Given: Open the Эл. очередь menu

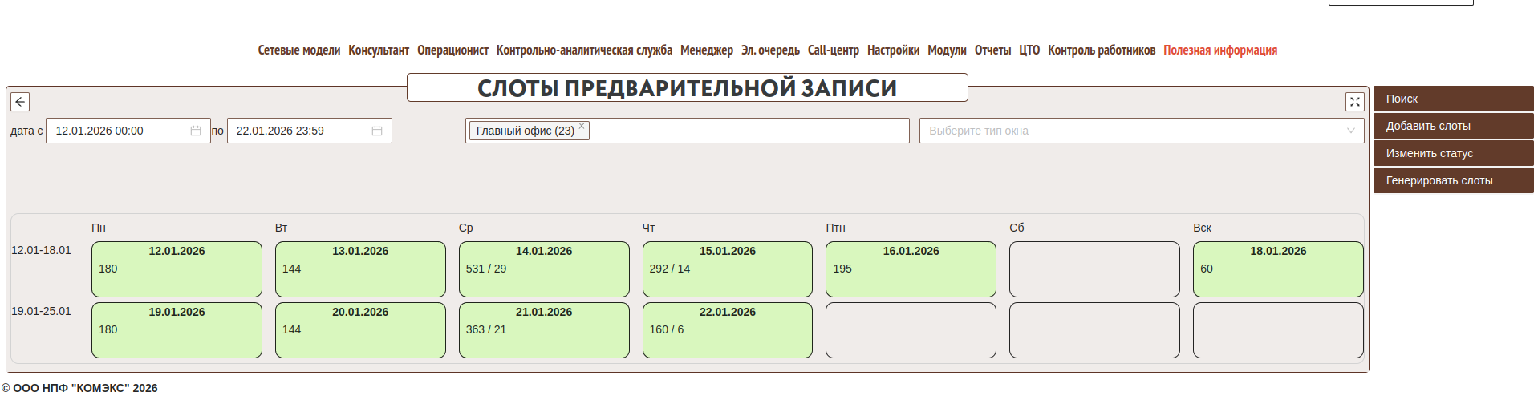Looking at the screenshot, I should pyautogui.click(x=769, y=50).
